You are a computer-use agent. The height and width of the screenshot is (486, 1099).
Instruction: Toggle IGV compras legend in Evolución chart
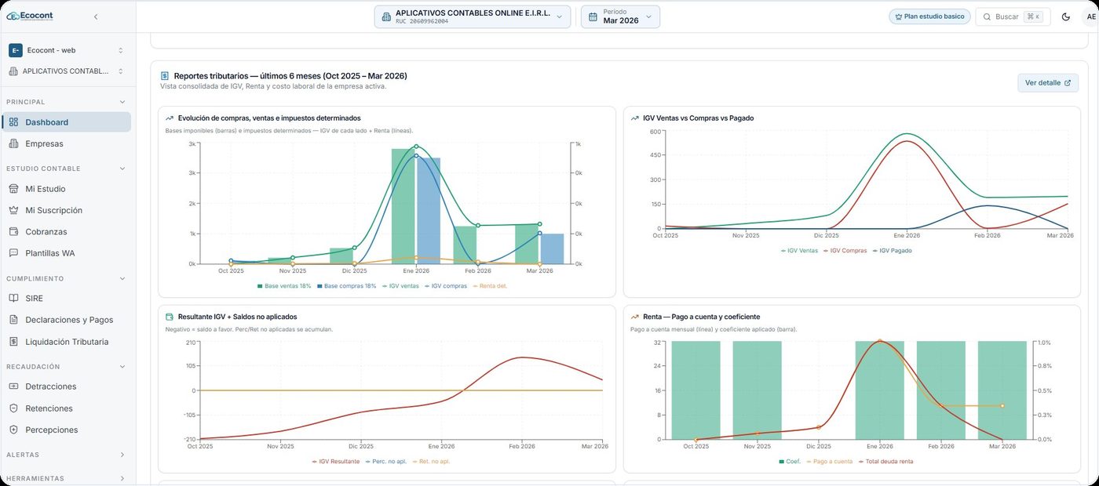(x=446, y=286)
